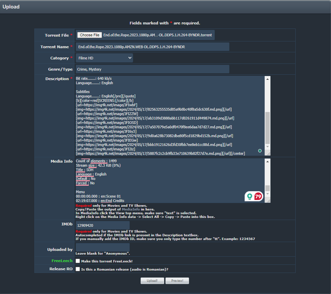Screen dimensions: 331x294
Task: Click the Media Info scrollbar thumb
Action: 267,188
